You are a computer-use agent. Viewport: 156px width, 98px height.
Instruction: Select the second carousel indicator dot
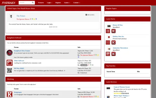point(51,27)
